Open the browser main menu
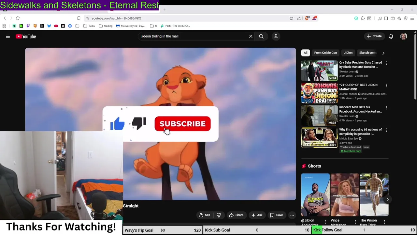Image resolution: width=417 pixels, height=235 pixels. (x=412, y=18)
